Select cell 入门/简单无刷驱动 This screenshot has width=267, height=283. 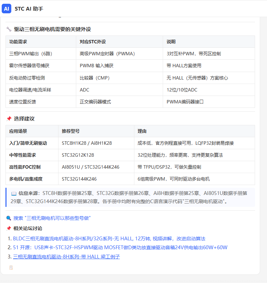(32, 143)
